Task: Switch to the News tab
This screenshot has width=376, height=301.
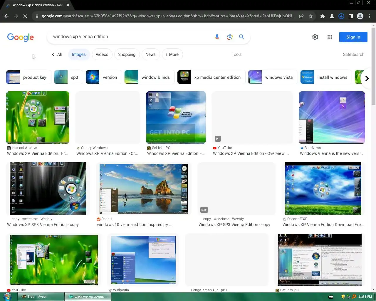Action: [x=150, y=54]
